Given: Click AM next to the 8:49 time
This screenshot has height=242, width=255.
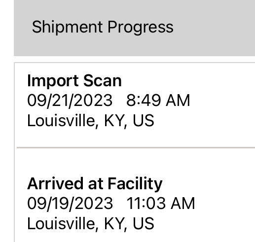Looking at the screenshot, I should pos(178,101).
